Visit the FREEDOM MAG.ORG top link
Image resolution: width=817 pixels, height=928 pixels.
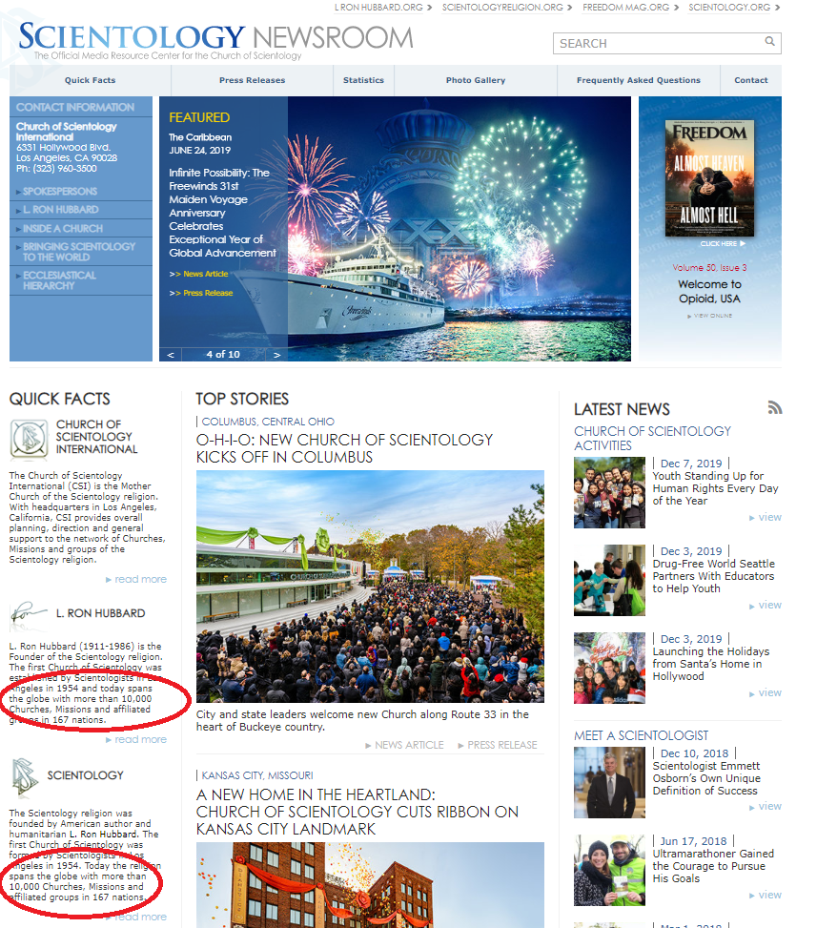(x=631, y=7)
